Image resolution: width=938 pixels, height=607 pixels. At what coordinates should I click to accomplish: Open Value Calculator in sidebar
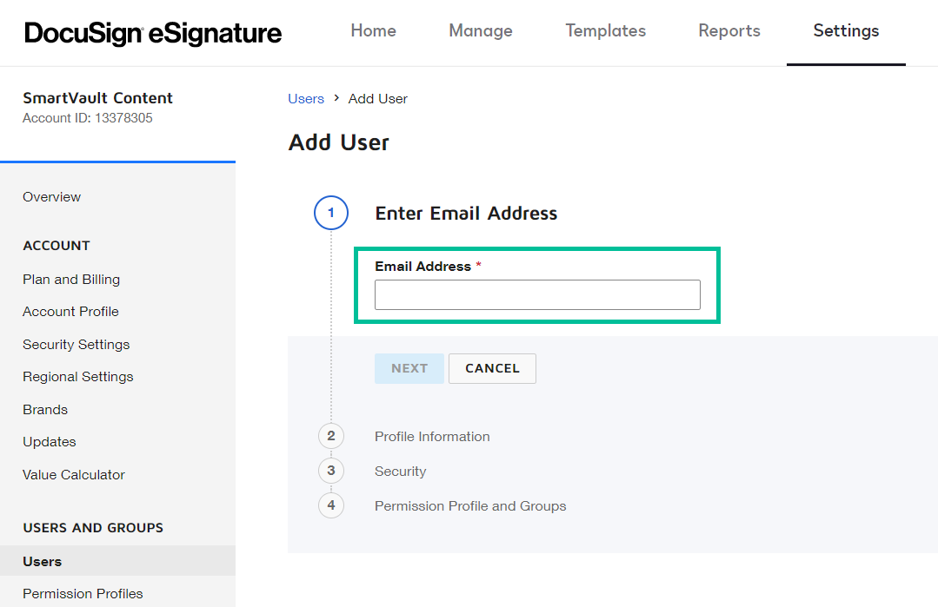click(x=74, y=475)
